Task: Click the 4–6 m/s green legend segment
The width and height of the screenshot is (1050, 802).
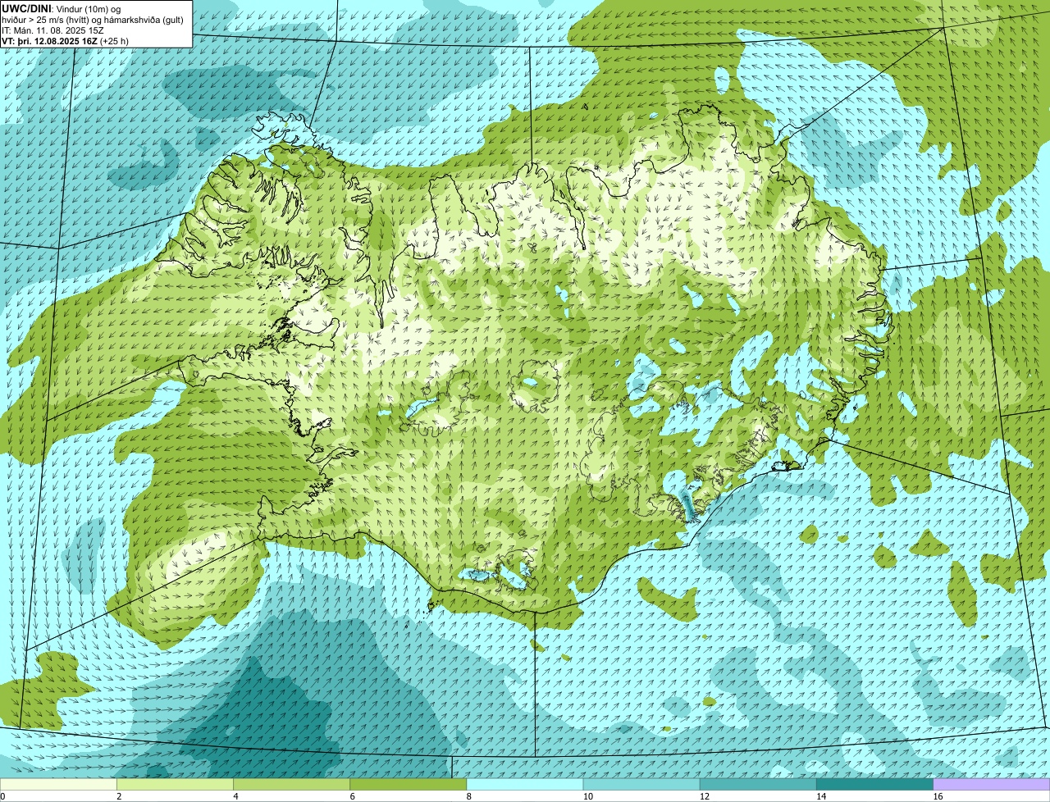Action: click(x=291, y=785)
